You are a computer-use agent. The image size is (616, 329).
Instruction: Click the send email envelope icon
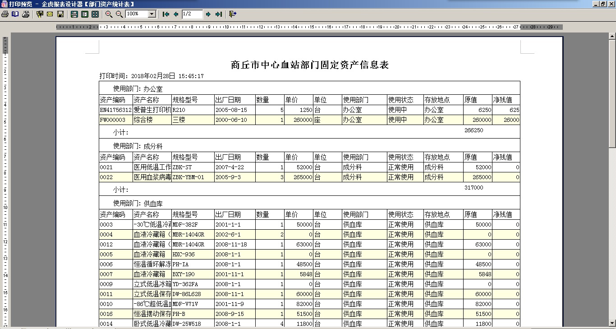pyautogui.click(x=50, y=14)
